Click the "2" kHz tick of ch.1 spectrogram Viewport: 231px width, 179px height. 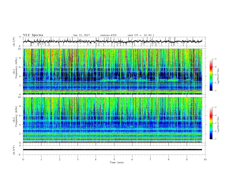[21, 85]
